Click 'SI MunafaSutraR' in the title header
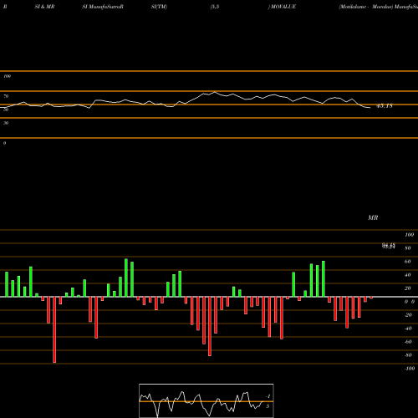 point(103,7)
